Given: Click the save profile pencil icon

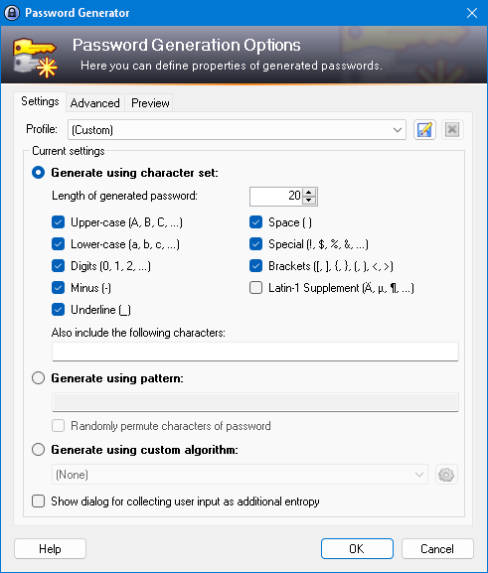Looking at the screenshot, I should (x=424, y=130).
